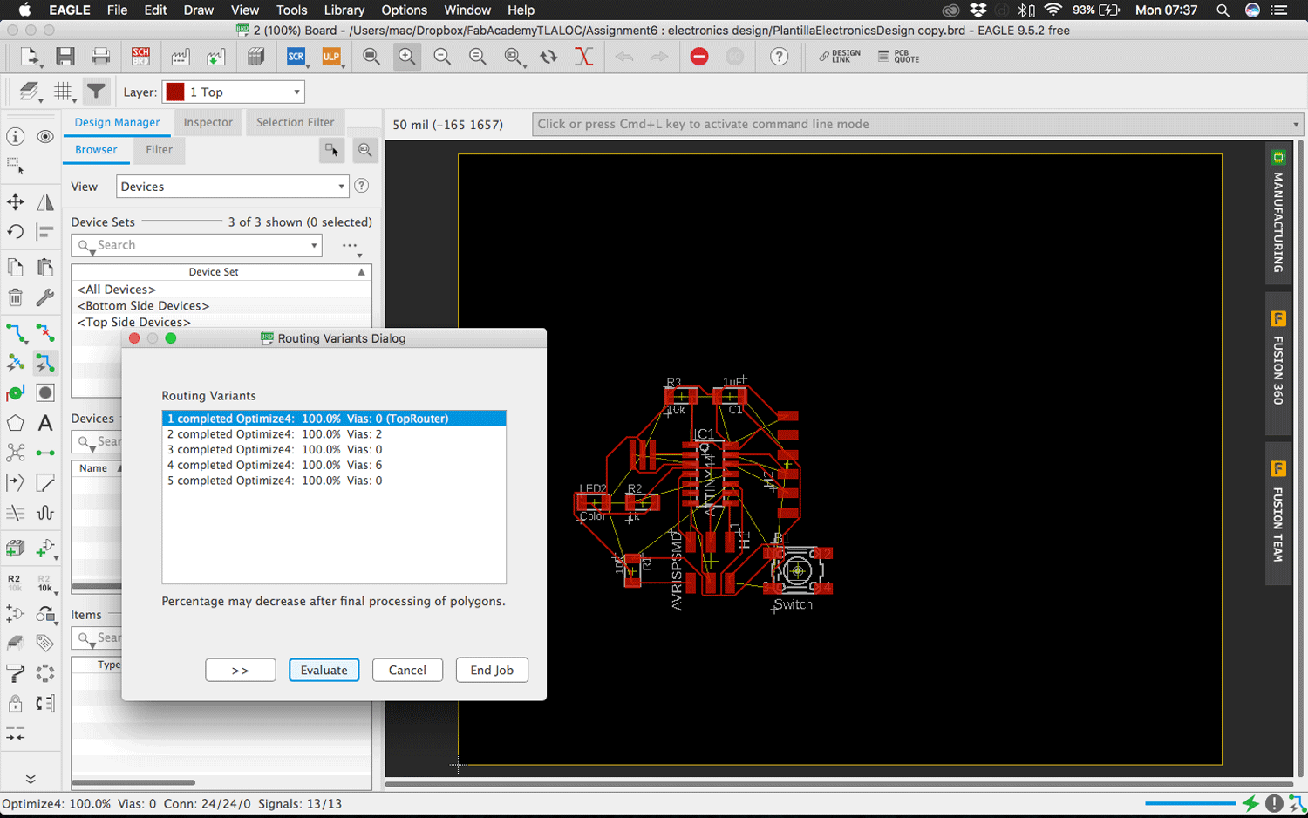Run a user program with ULP icon
This screenshot has width=1308, height=818.
[331, 58]
